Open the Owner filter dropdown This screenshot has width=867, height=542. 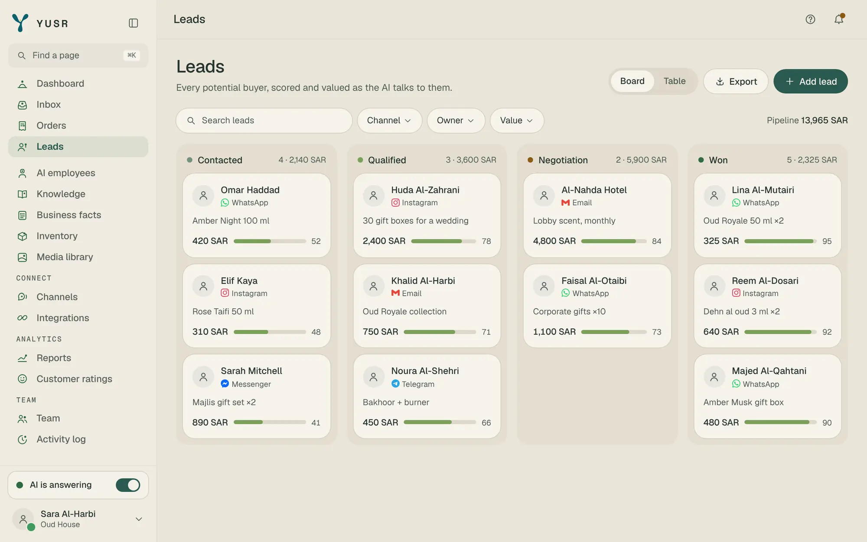(x=456, y=121)
